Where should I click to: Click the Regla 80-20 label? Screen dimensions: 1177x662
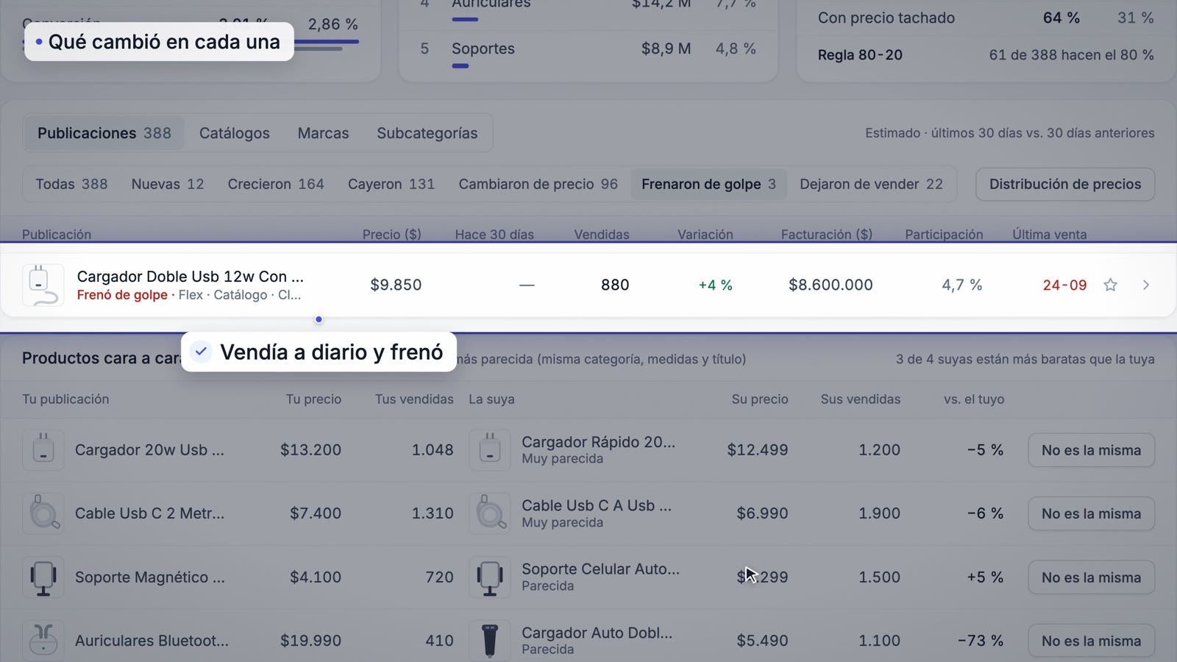860,55
